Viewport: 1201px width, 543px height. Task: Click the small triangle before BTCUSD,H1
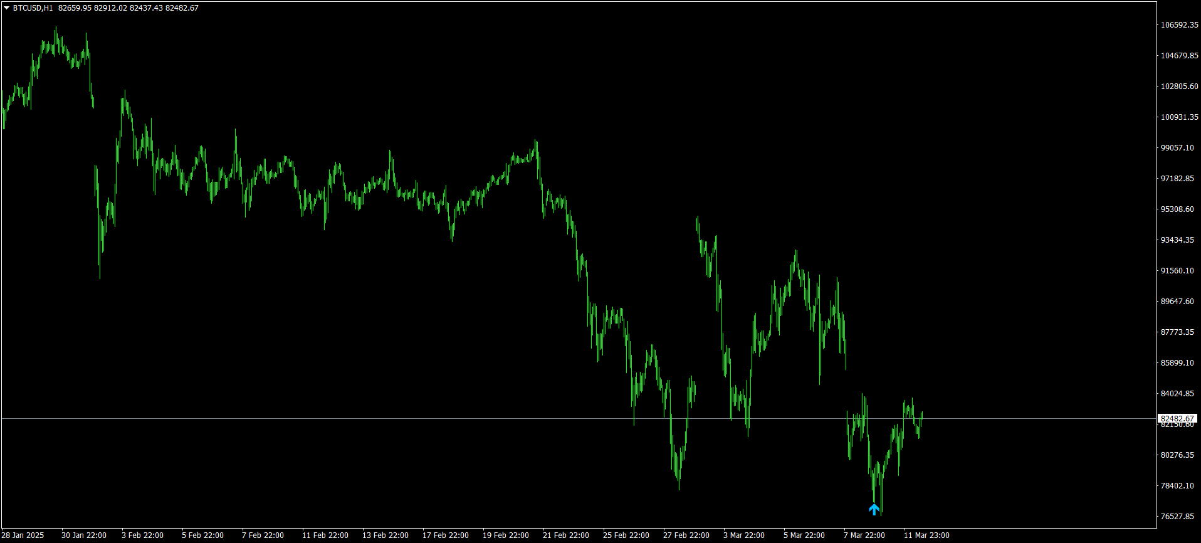point(6,8)
